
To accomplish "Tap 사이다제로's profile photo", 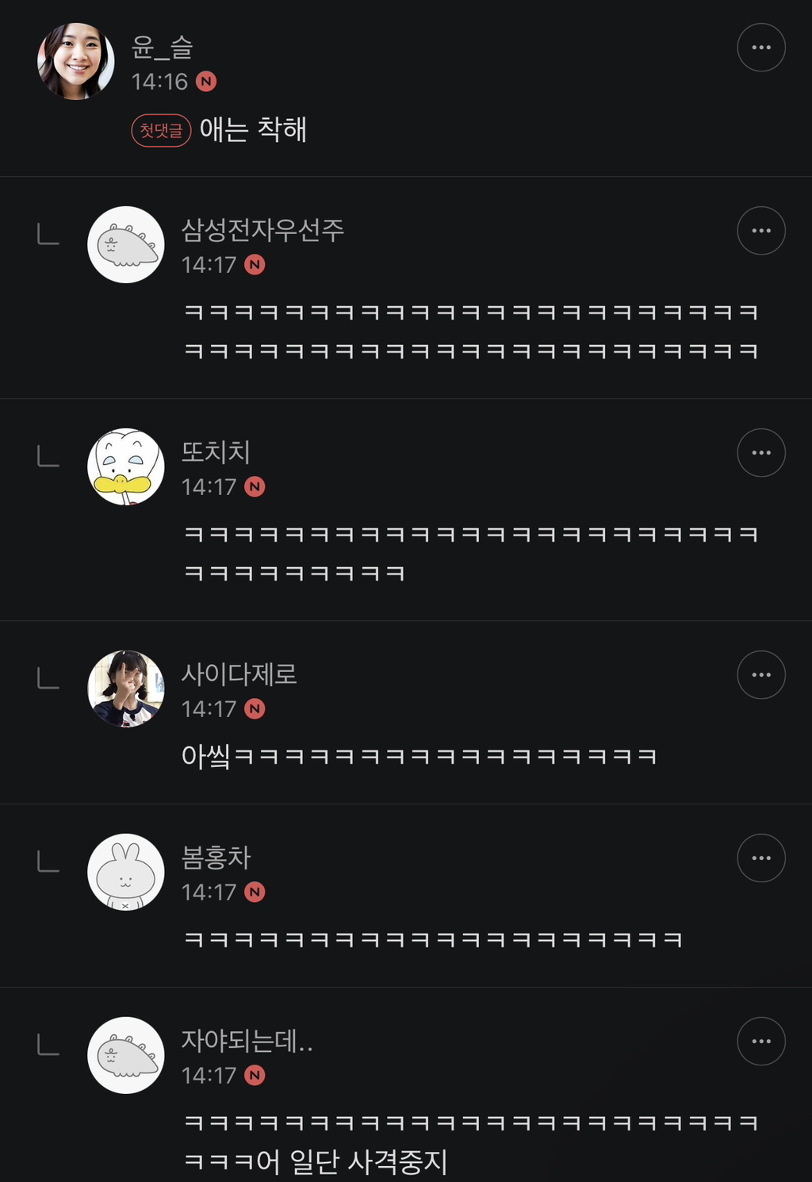I will (x=126, y=689).
